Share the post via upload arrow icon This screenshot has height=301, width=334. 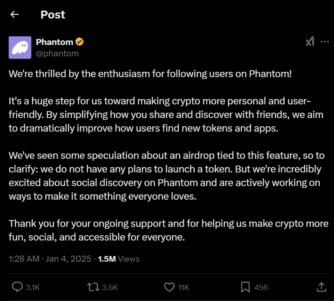321,287
